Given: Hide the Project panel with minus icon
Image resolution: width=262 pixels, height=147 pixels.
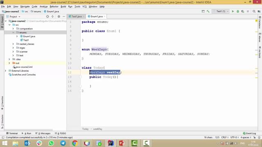Looking at the screenshot, I should (64, 16).
